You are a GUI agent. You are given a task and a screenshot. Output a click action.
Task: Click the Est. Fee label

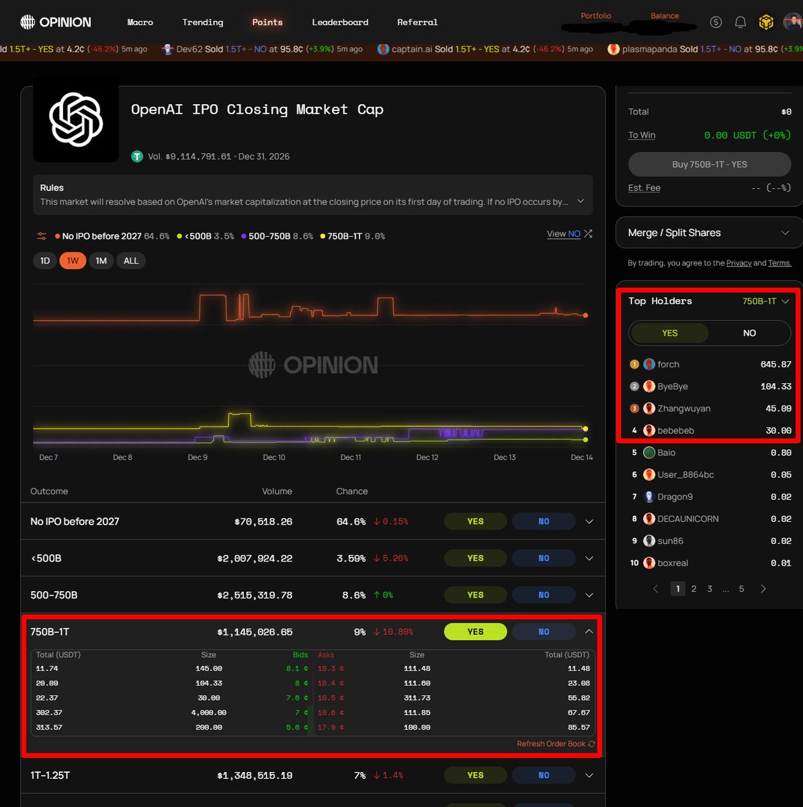pos(644,188)
